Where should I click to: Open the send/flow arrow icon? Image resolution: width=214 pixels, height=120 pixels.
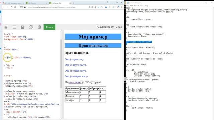[99, 7]
